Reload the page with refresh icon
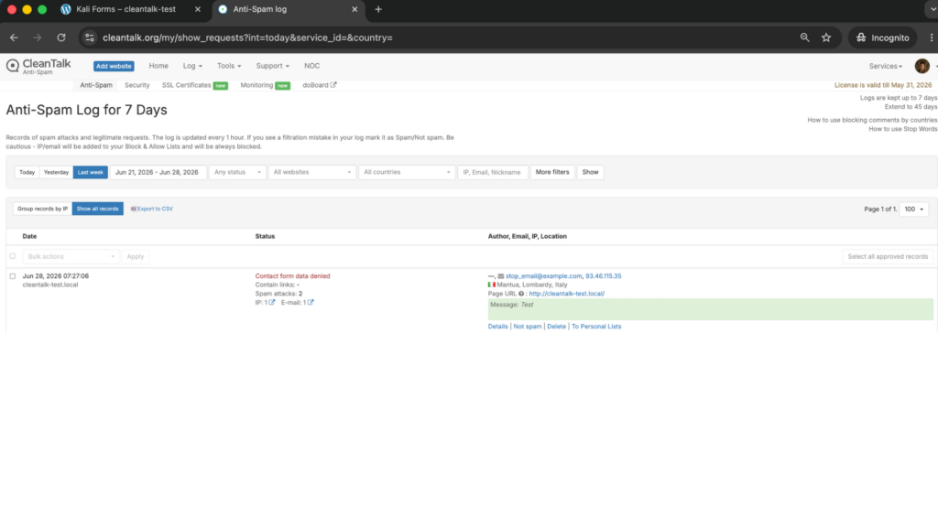The width and height of the screenshot is (938, 527). pyautogui.click(x=61, y=38)
